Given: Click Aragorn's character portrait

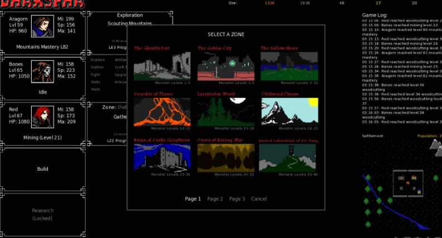Looking at the screenshot, I should pos(42,26).
